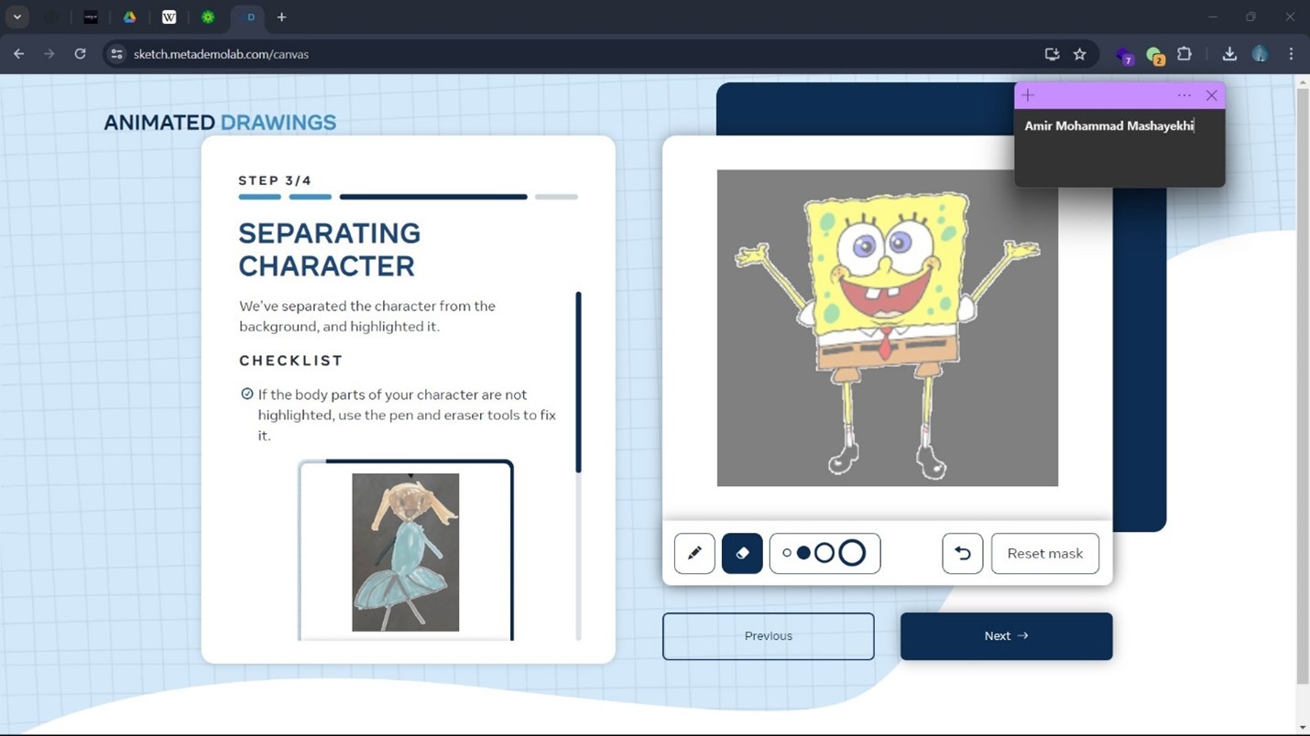Click the instruction panel scrollbar
The image size is (1310, 736).
click(x=578, y=383)
